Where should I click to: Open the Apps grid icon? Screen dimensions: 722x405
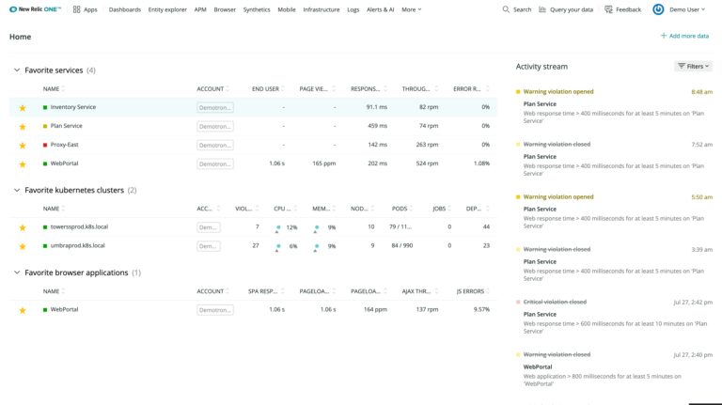click(x=76, y=9)
